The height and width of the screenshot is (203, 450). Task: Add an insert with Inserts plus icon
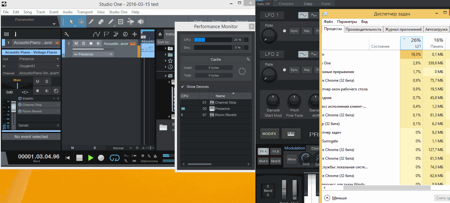coord(58,98)
